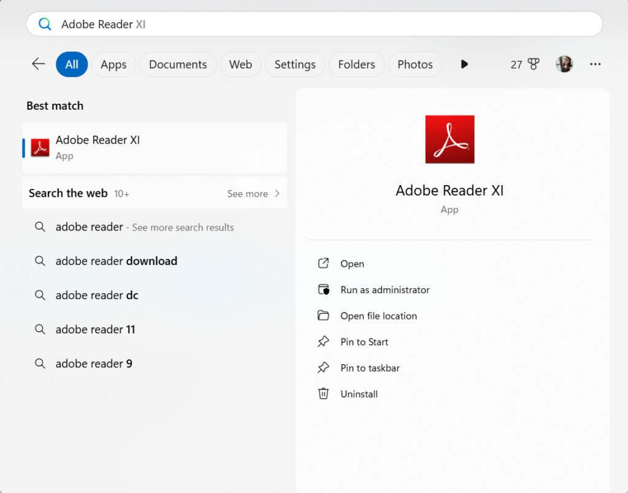
Task: Click the Uninstall trash icon
Action: pos(323,393)
